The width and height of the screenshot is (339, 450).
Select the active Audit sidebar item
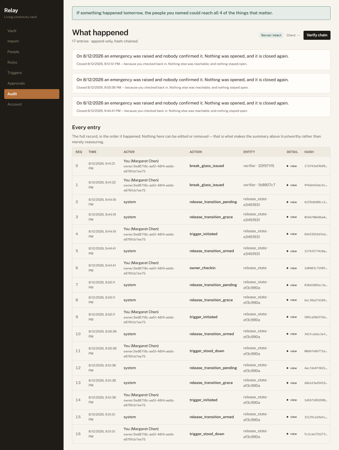click(32, 94)
